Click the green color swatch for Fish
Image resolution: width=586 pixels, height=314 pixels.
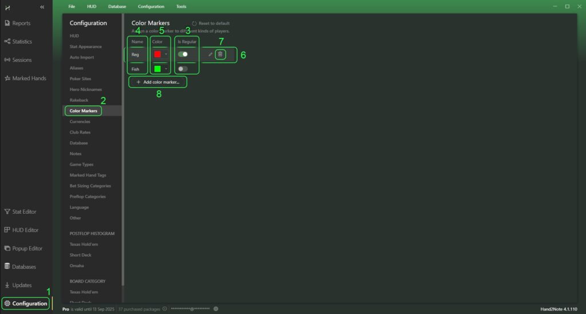point(157,69)
